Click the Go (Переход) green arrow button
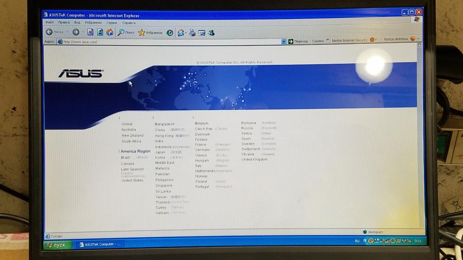The height and width of the screenshot is (260, 463). [x=291, y=41]
